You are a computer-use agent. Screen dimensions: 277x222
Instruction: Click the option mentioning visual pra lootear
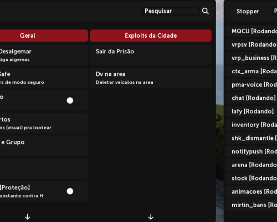coord(44,123)
